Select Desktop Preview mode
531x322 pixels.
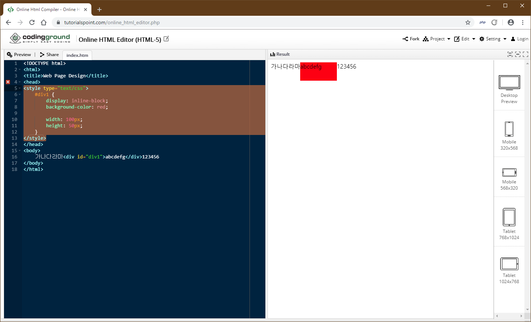[x=509, y=89]
